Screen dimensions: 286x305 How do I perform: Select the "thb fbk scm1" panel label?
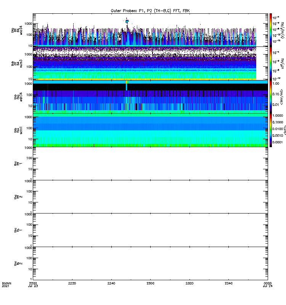(18, 130)
